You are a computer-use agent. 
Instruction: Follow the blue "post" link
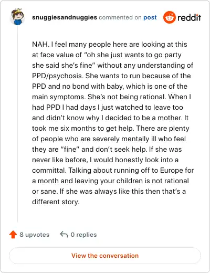click(150, 17)
